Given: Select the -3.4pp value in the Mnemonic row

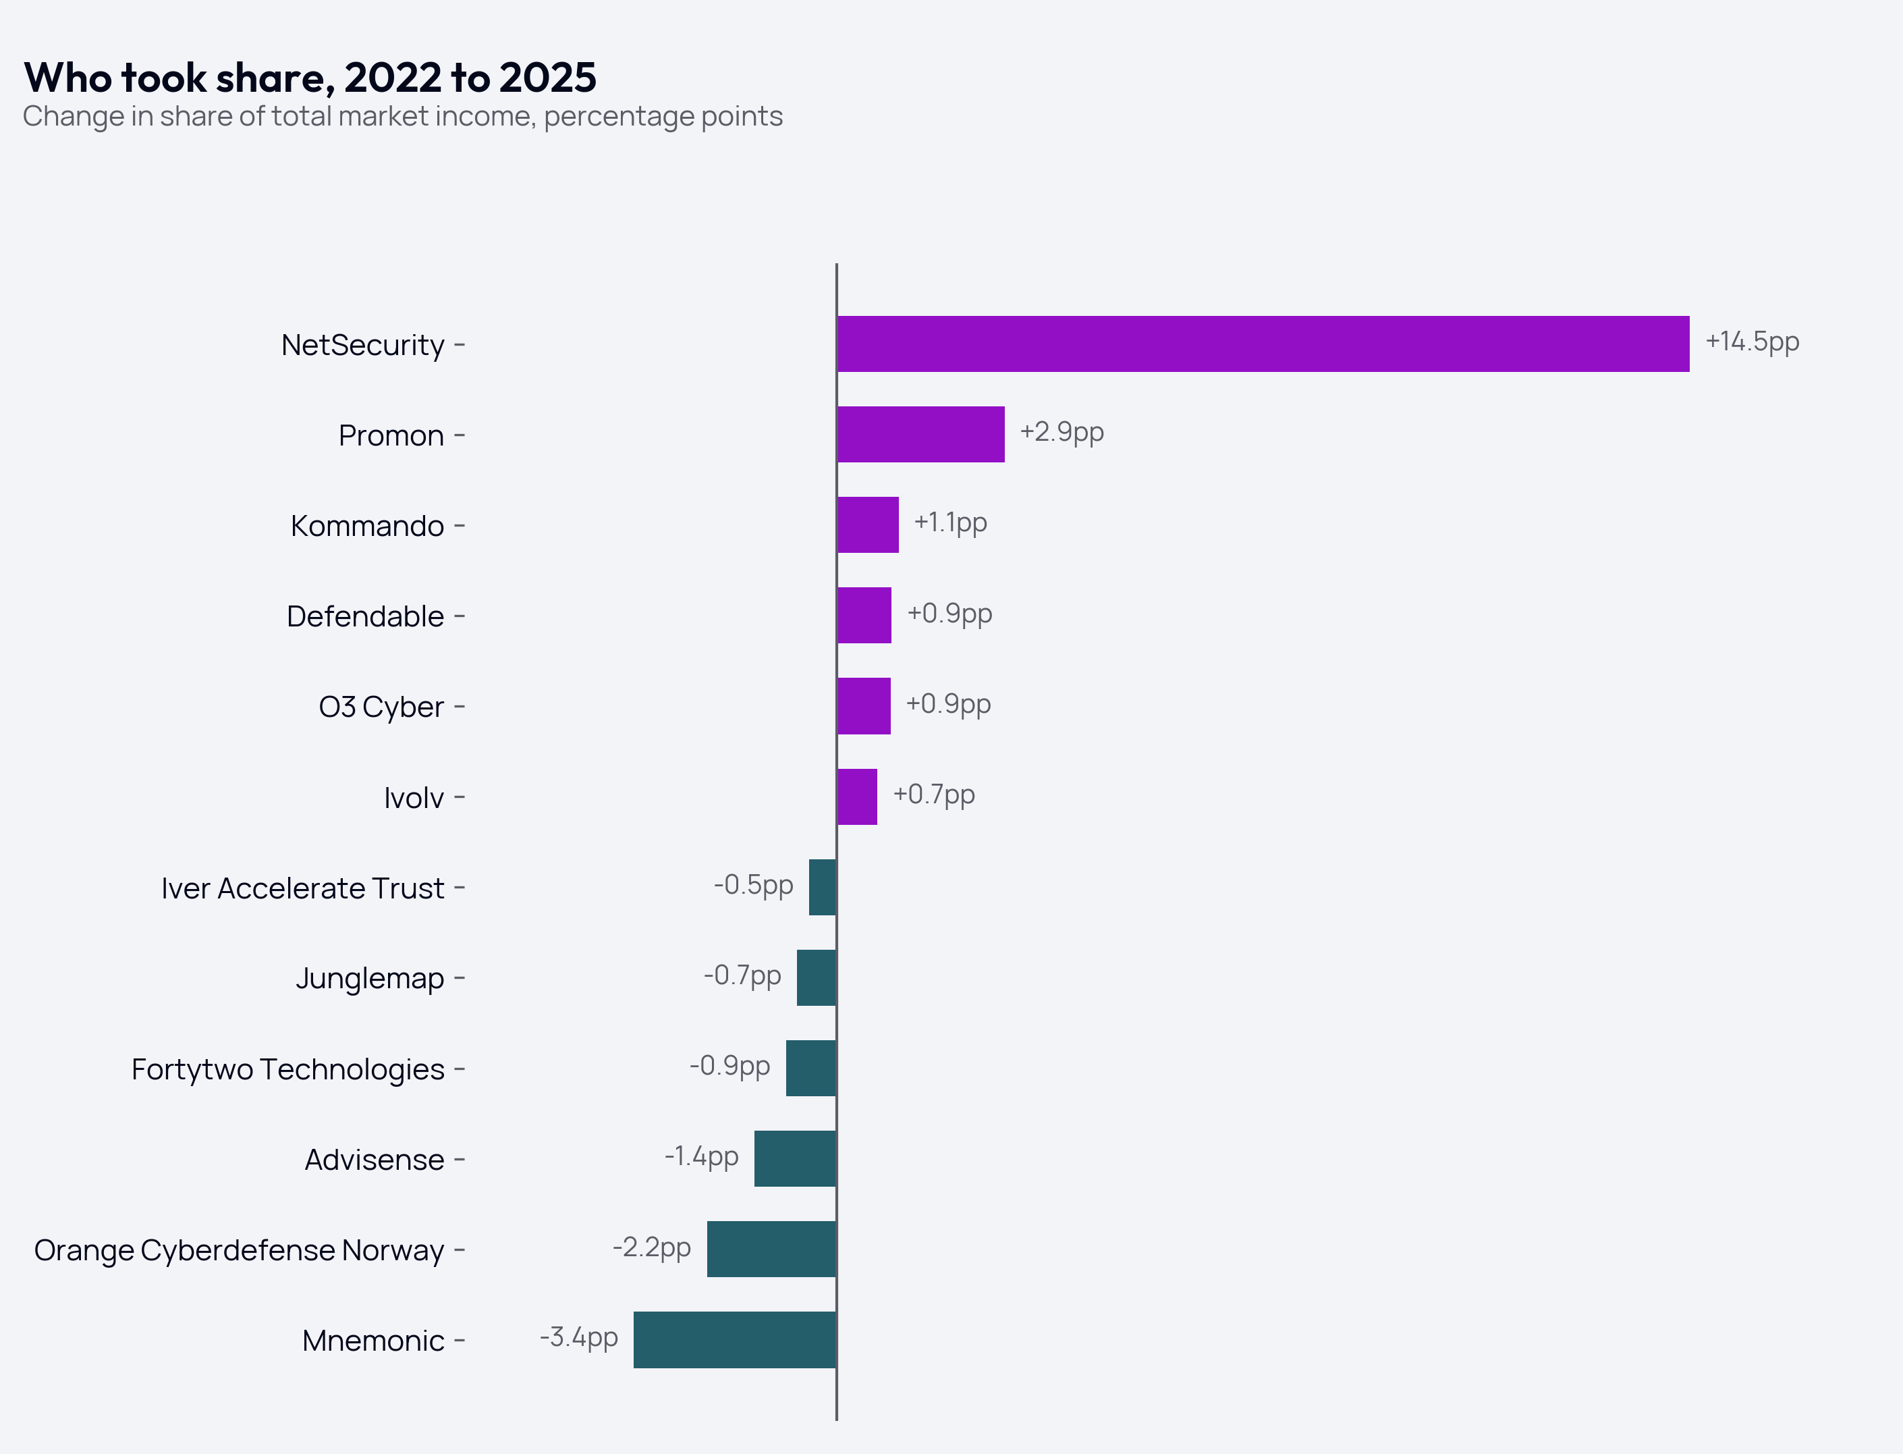Looking at the screenshot, I should pyautogui.click(x=579, y=1338).
